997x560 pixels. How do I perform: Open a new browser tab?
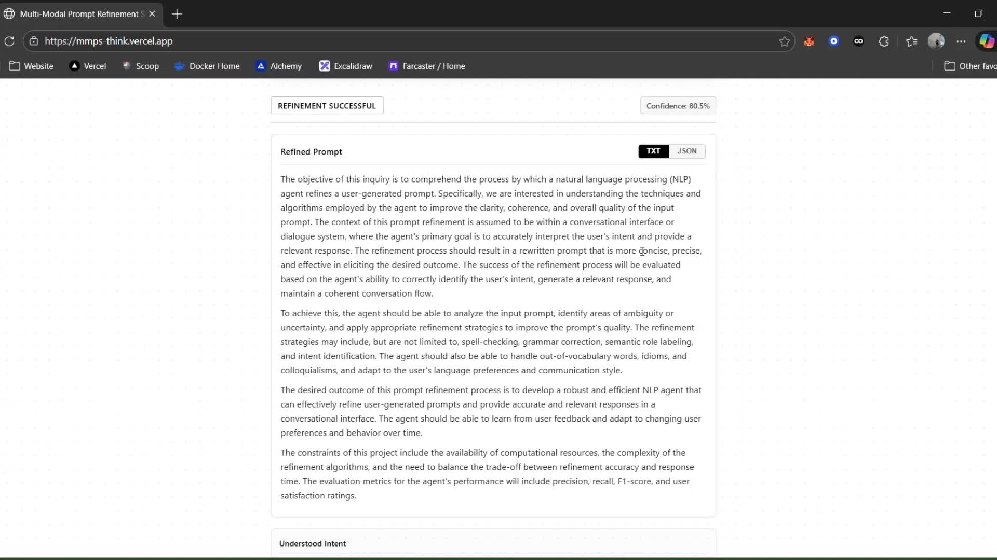(177, 14)
